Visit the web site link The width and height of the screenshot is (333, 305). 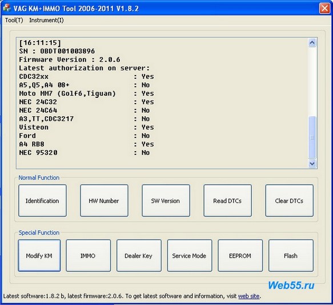tap(248, 296)
